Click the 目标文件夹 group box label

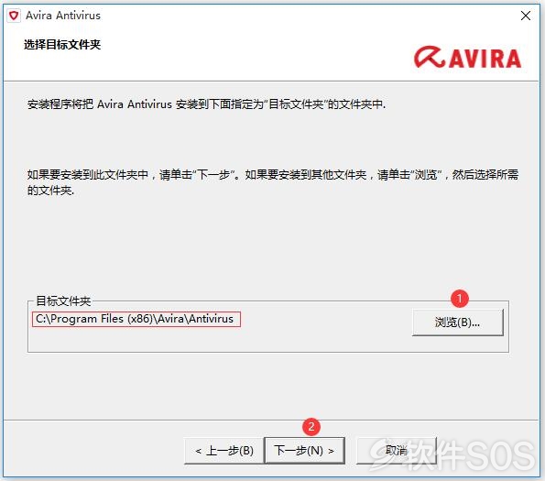tap(63, 301)
